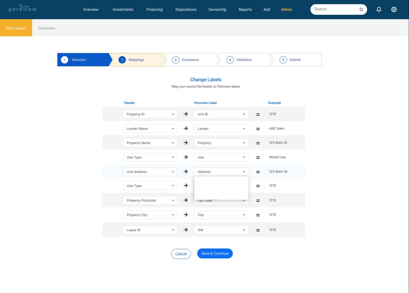Expand the Lender Name header dropdown
409x293 pixels.
(150, 128)
